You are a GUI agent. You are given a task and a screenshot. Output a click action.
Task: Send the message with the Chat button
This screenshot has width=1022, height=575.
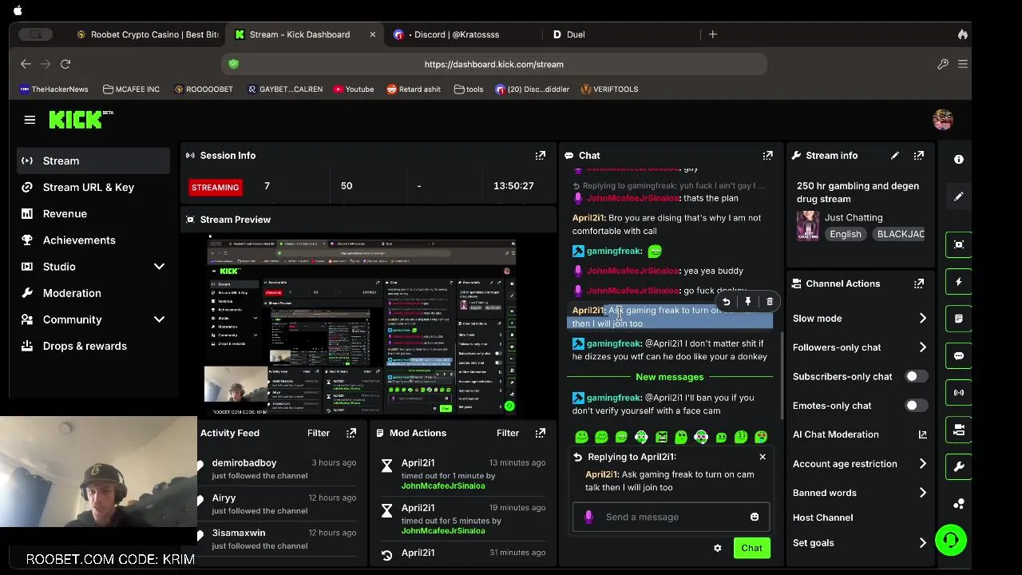[751, 548]
